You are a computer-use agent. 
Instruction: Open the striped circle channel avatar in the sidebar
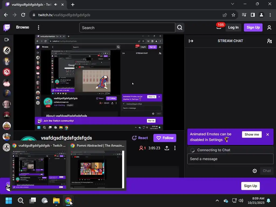[7, 50]
